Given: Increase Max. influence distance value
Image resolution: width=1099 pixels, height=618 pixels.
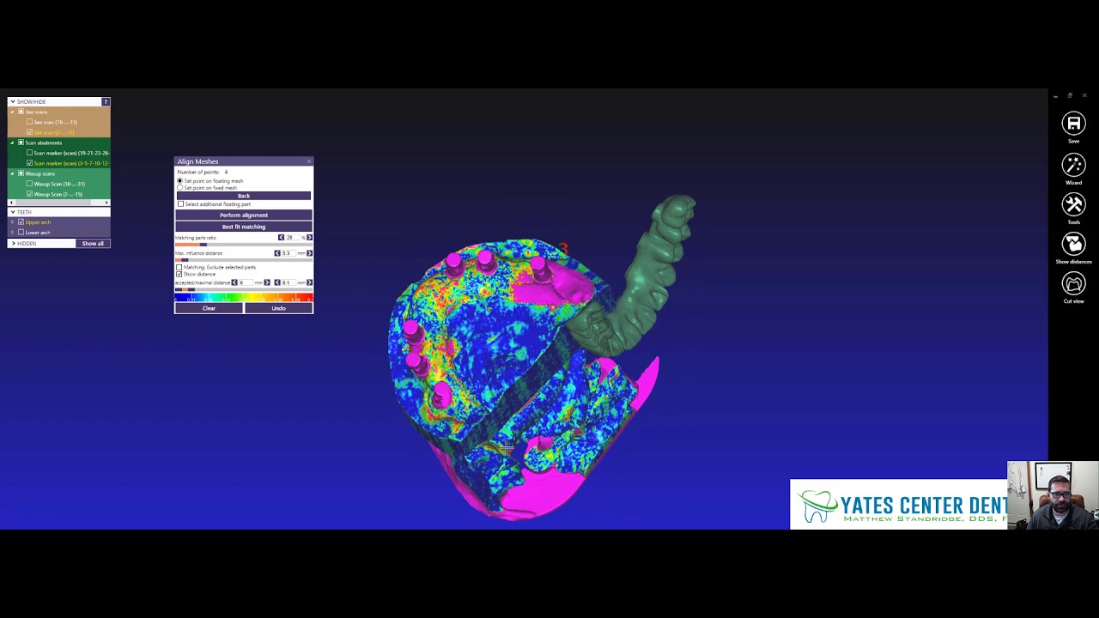Looking at the screenshot, I should tap(309, 253).
